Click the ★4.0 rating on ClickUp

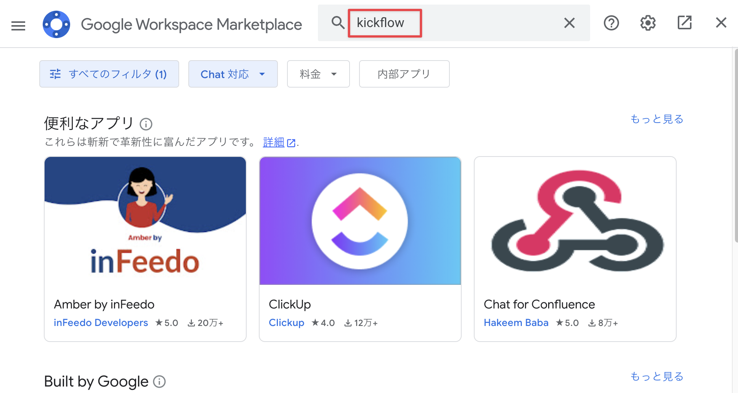[323, 323]
